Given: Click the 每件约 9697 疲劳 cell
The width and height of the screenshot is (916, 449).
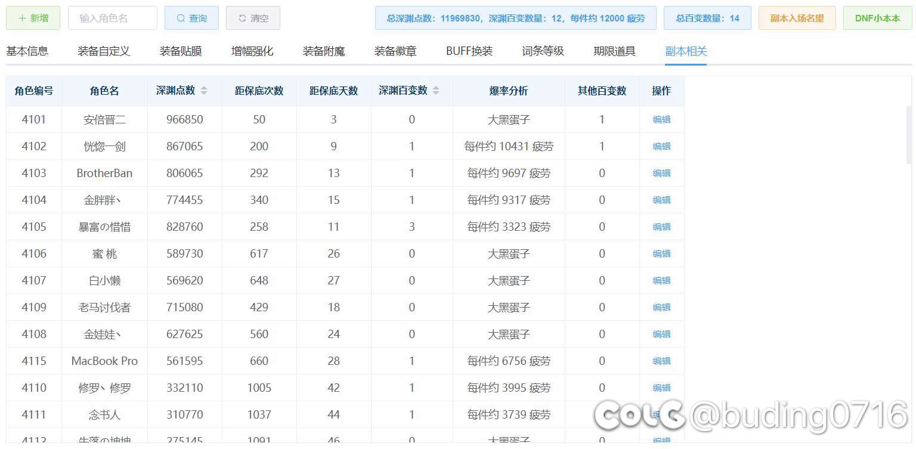Looking at the screenshot, I should 509,173.
